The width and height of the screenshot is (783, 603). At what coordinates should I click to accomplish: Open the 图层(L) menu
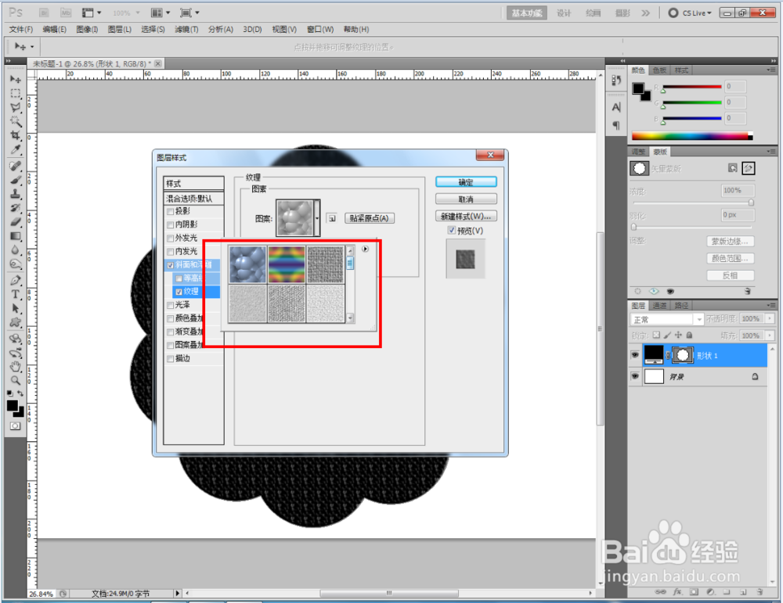[119, 30]
